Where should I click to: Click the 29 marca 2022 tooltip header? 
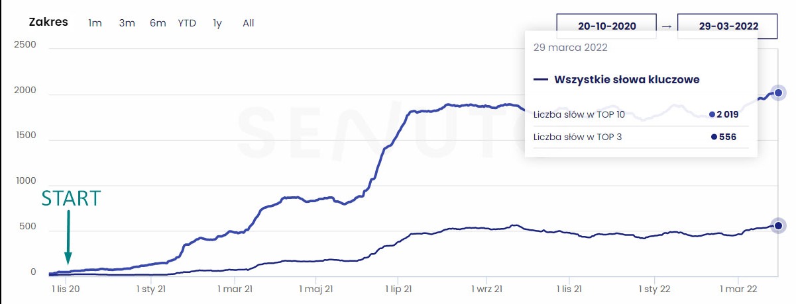[570, 48]
